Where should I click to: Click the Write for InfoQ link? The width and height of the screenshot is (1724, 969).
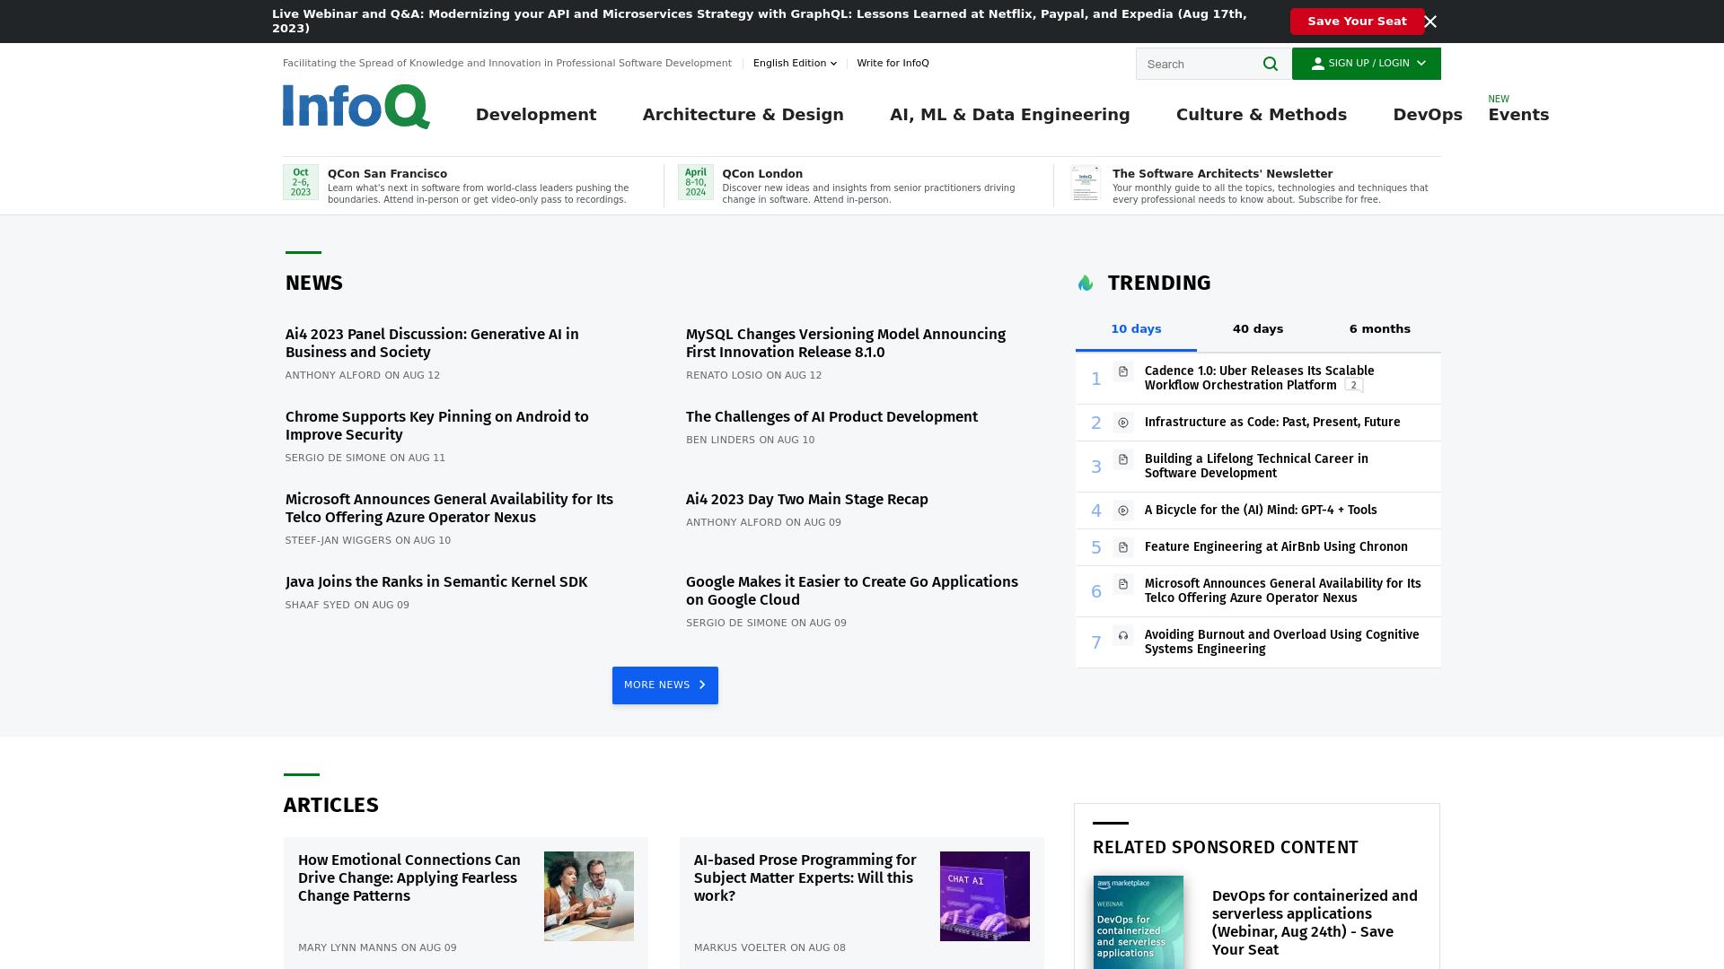pyautogui.click(x=893, y=63)
